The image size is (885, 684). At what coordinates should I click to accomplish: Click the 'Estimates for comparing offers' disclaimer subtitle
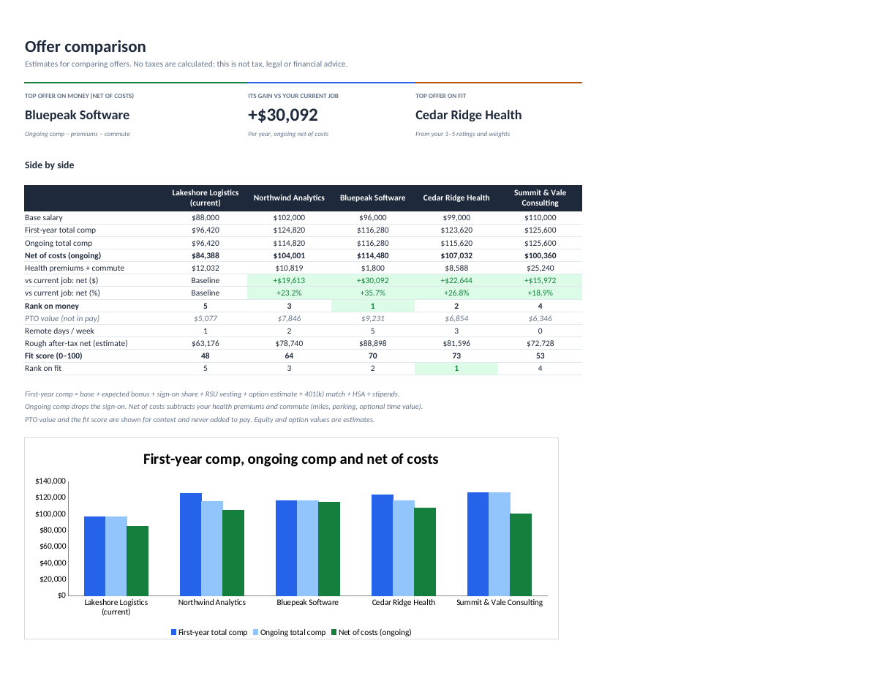click(187, 64)
